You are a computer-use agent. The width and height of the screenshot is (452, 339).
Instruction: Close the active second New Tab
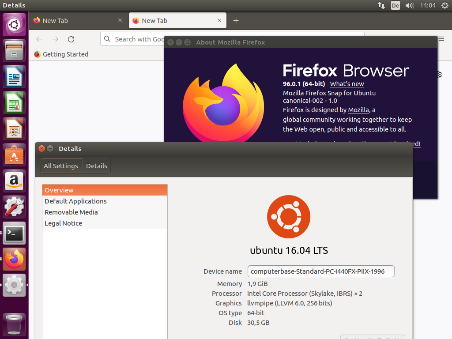tap(219, 20)
